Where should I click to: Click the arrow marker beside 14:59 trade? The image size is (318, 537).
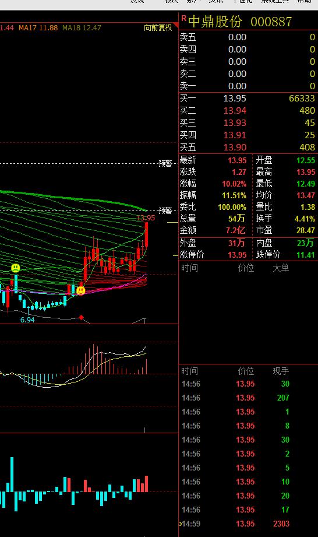point(180,524)
